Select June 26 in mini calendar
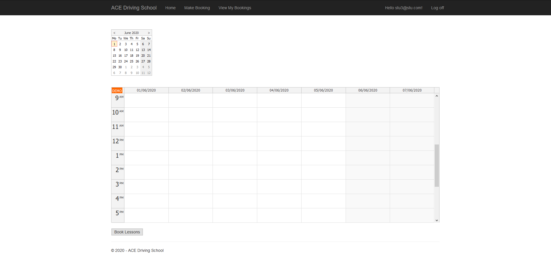This screenshot has width=551, height=276. tap(137, 61)
